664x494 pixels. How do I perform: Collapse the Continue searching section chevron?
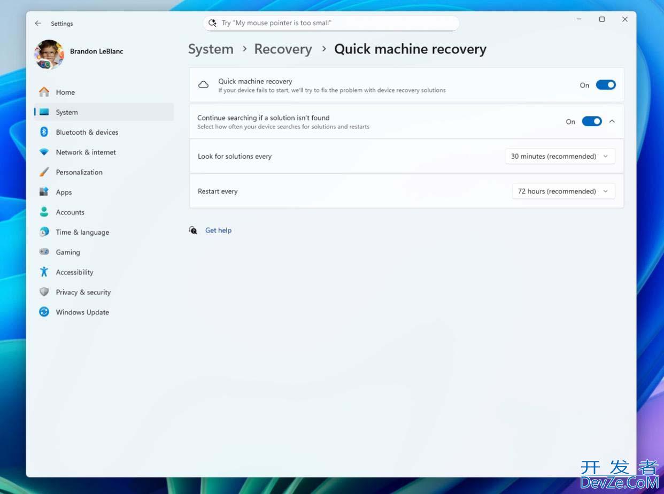612,121
